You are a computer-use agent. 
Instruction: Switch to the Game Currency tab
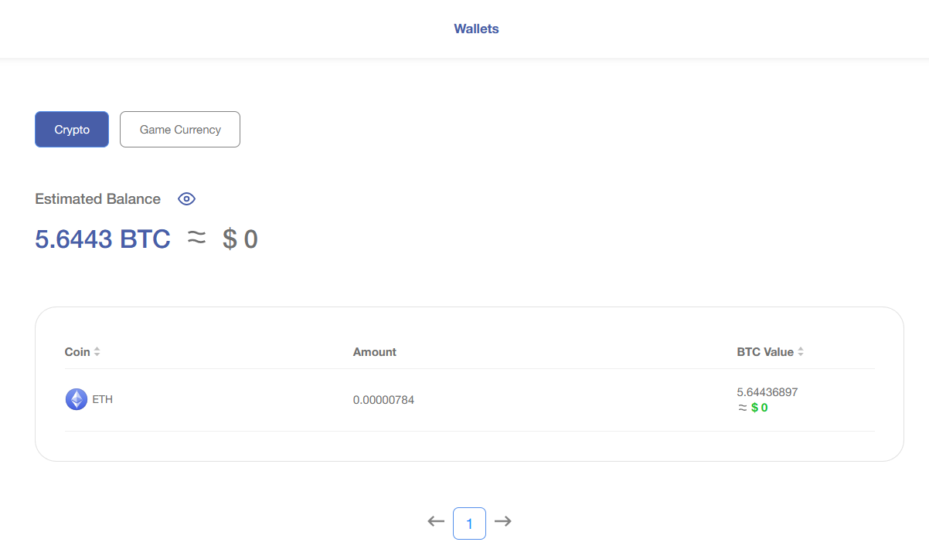180,130
